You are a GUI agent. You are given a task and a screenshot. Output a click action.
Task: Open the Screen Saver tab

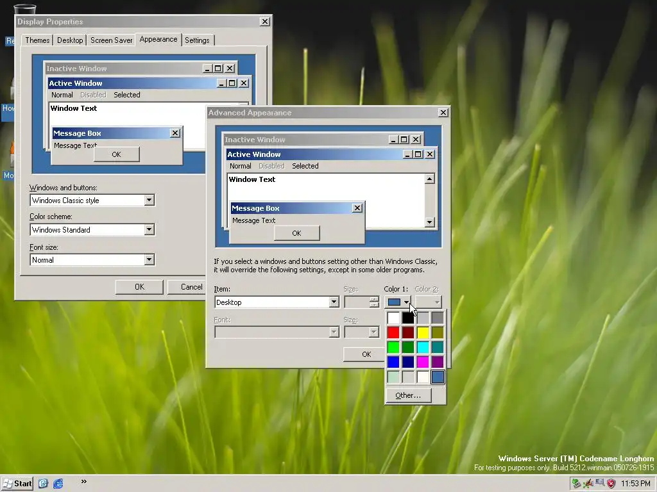tap(112, 40)
